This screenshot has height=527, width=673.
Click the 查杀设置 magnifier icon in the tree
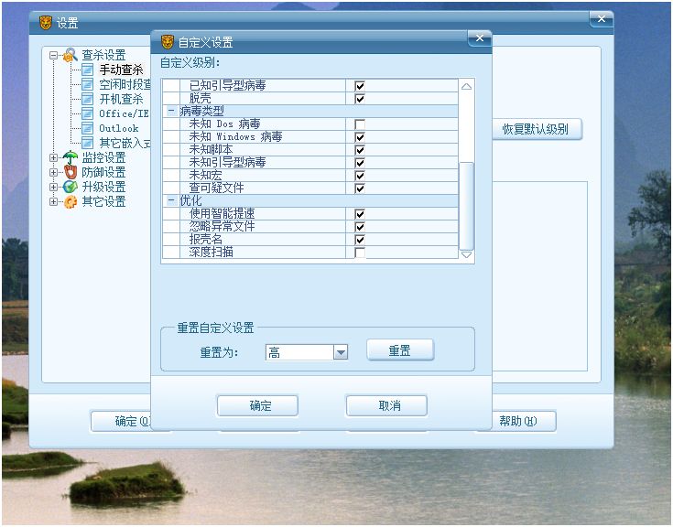pyautogui.click(x=70, y=55)
